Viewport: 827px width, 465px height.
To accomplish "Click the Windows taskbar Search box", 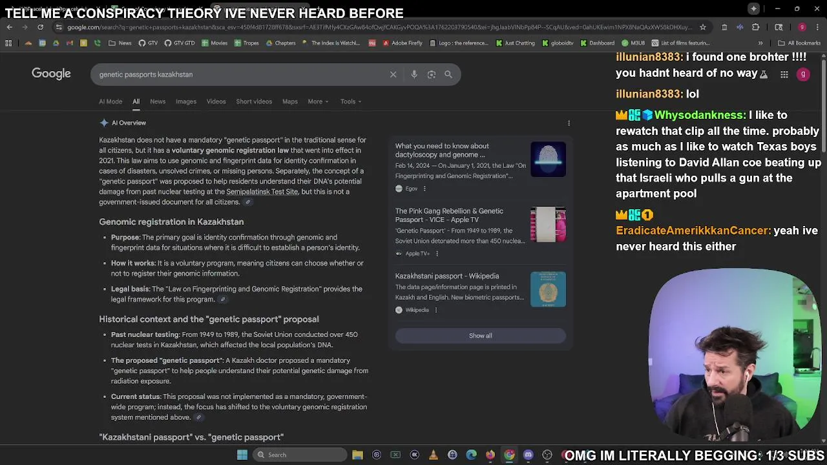I will point(299,455).
